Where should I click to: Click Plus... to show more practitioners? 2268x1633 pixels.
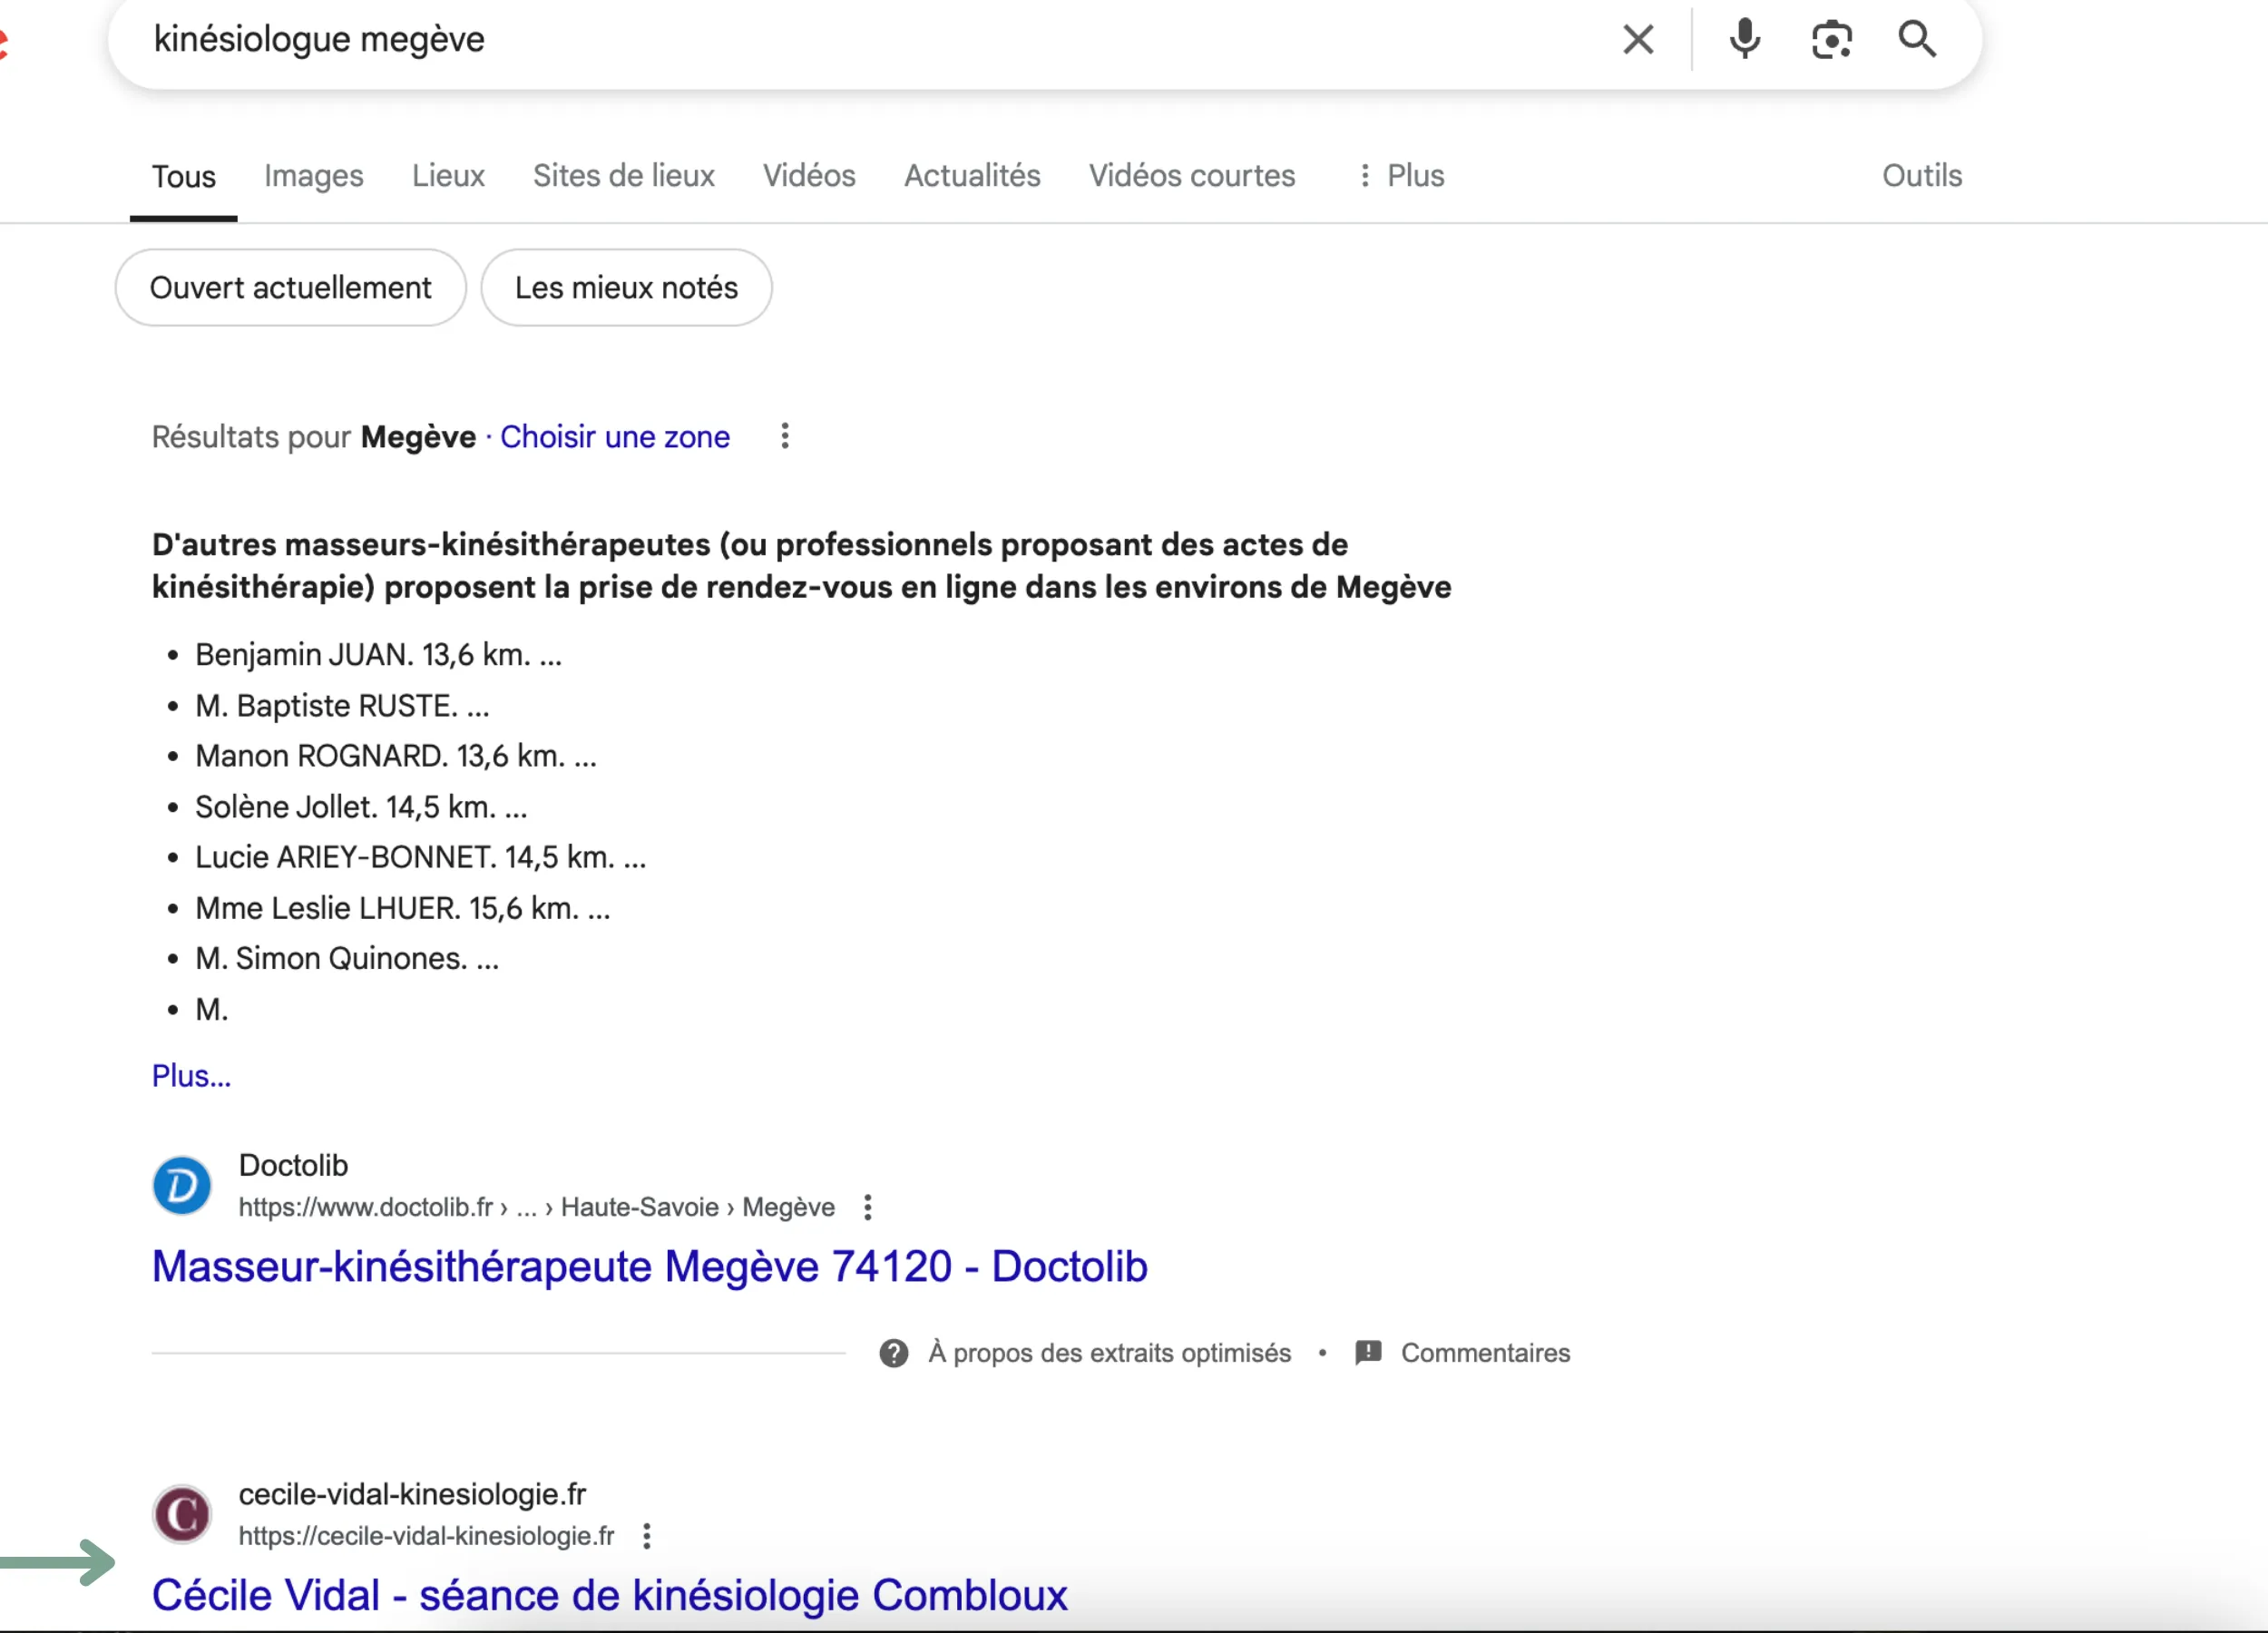click(x=190, y=1075)
